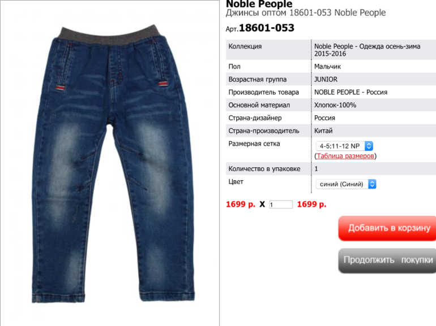436x326 pixels.
Task: Click the blue arrows icon on color selector
Action: click(x=373, y=184)
